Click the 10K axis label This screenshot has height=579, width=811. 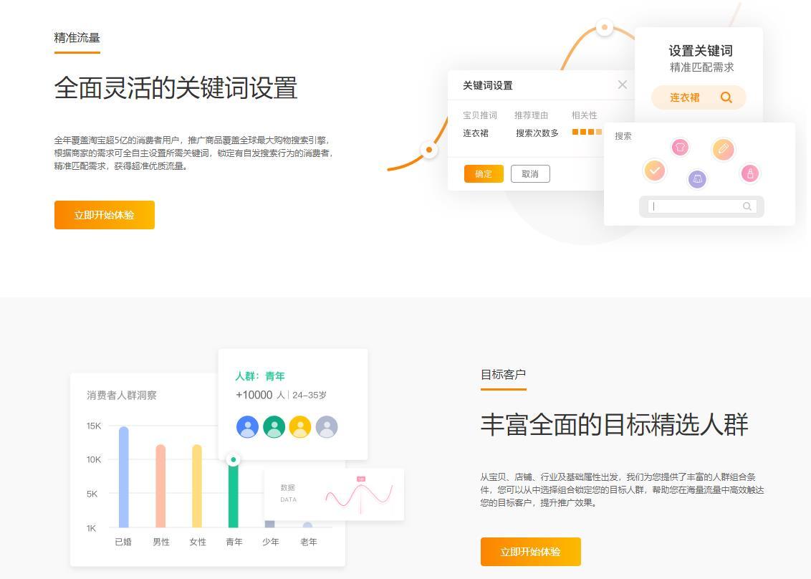(94, 459)
